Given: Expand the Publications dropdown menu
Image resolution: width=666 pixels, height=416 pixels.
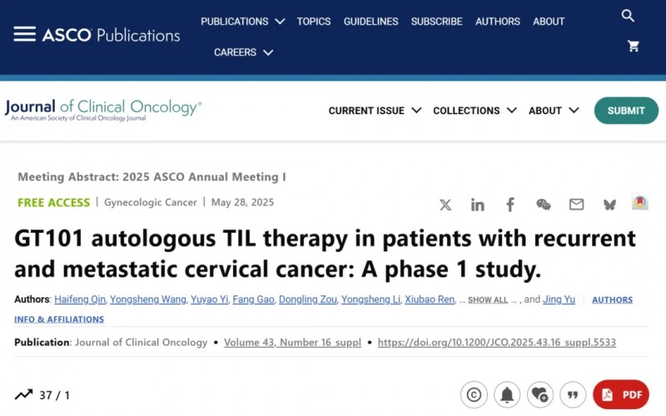Looking at the screenshot, I should pyautogui.click(x=242, y=22).
